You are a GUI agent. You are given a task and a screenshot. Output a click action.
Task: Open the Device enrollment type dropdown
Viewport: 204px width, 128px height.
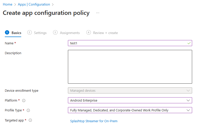click(x=130, y=90)
